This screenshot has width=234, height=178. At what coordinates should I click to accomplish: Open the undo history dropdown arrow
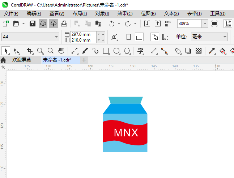pyautogui.click(x=119, y=24)
